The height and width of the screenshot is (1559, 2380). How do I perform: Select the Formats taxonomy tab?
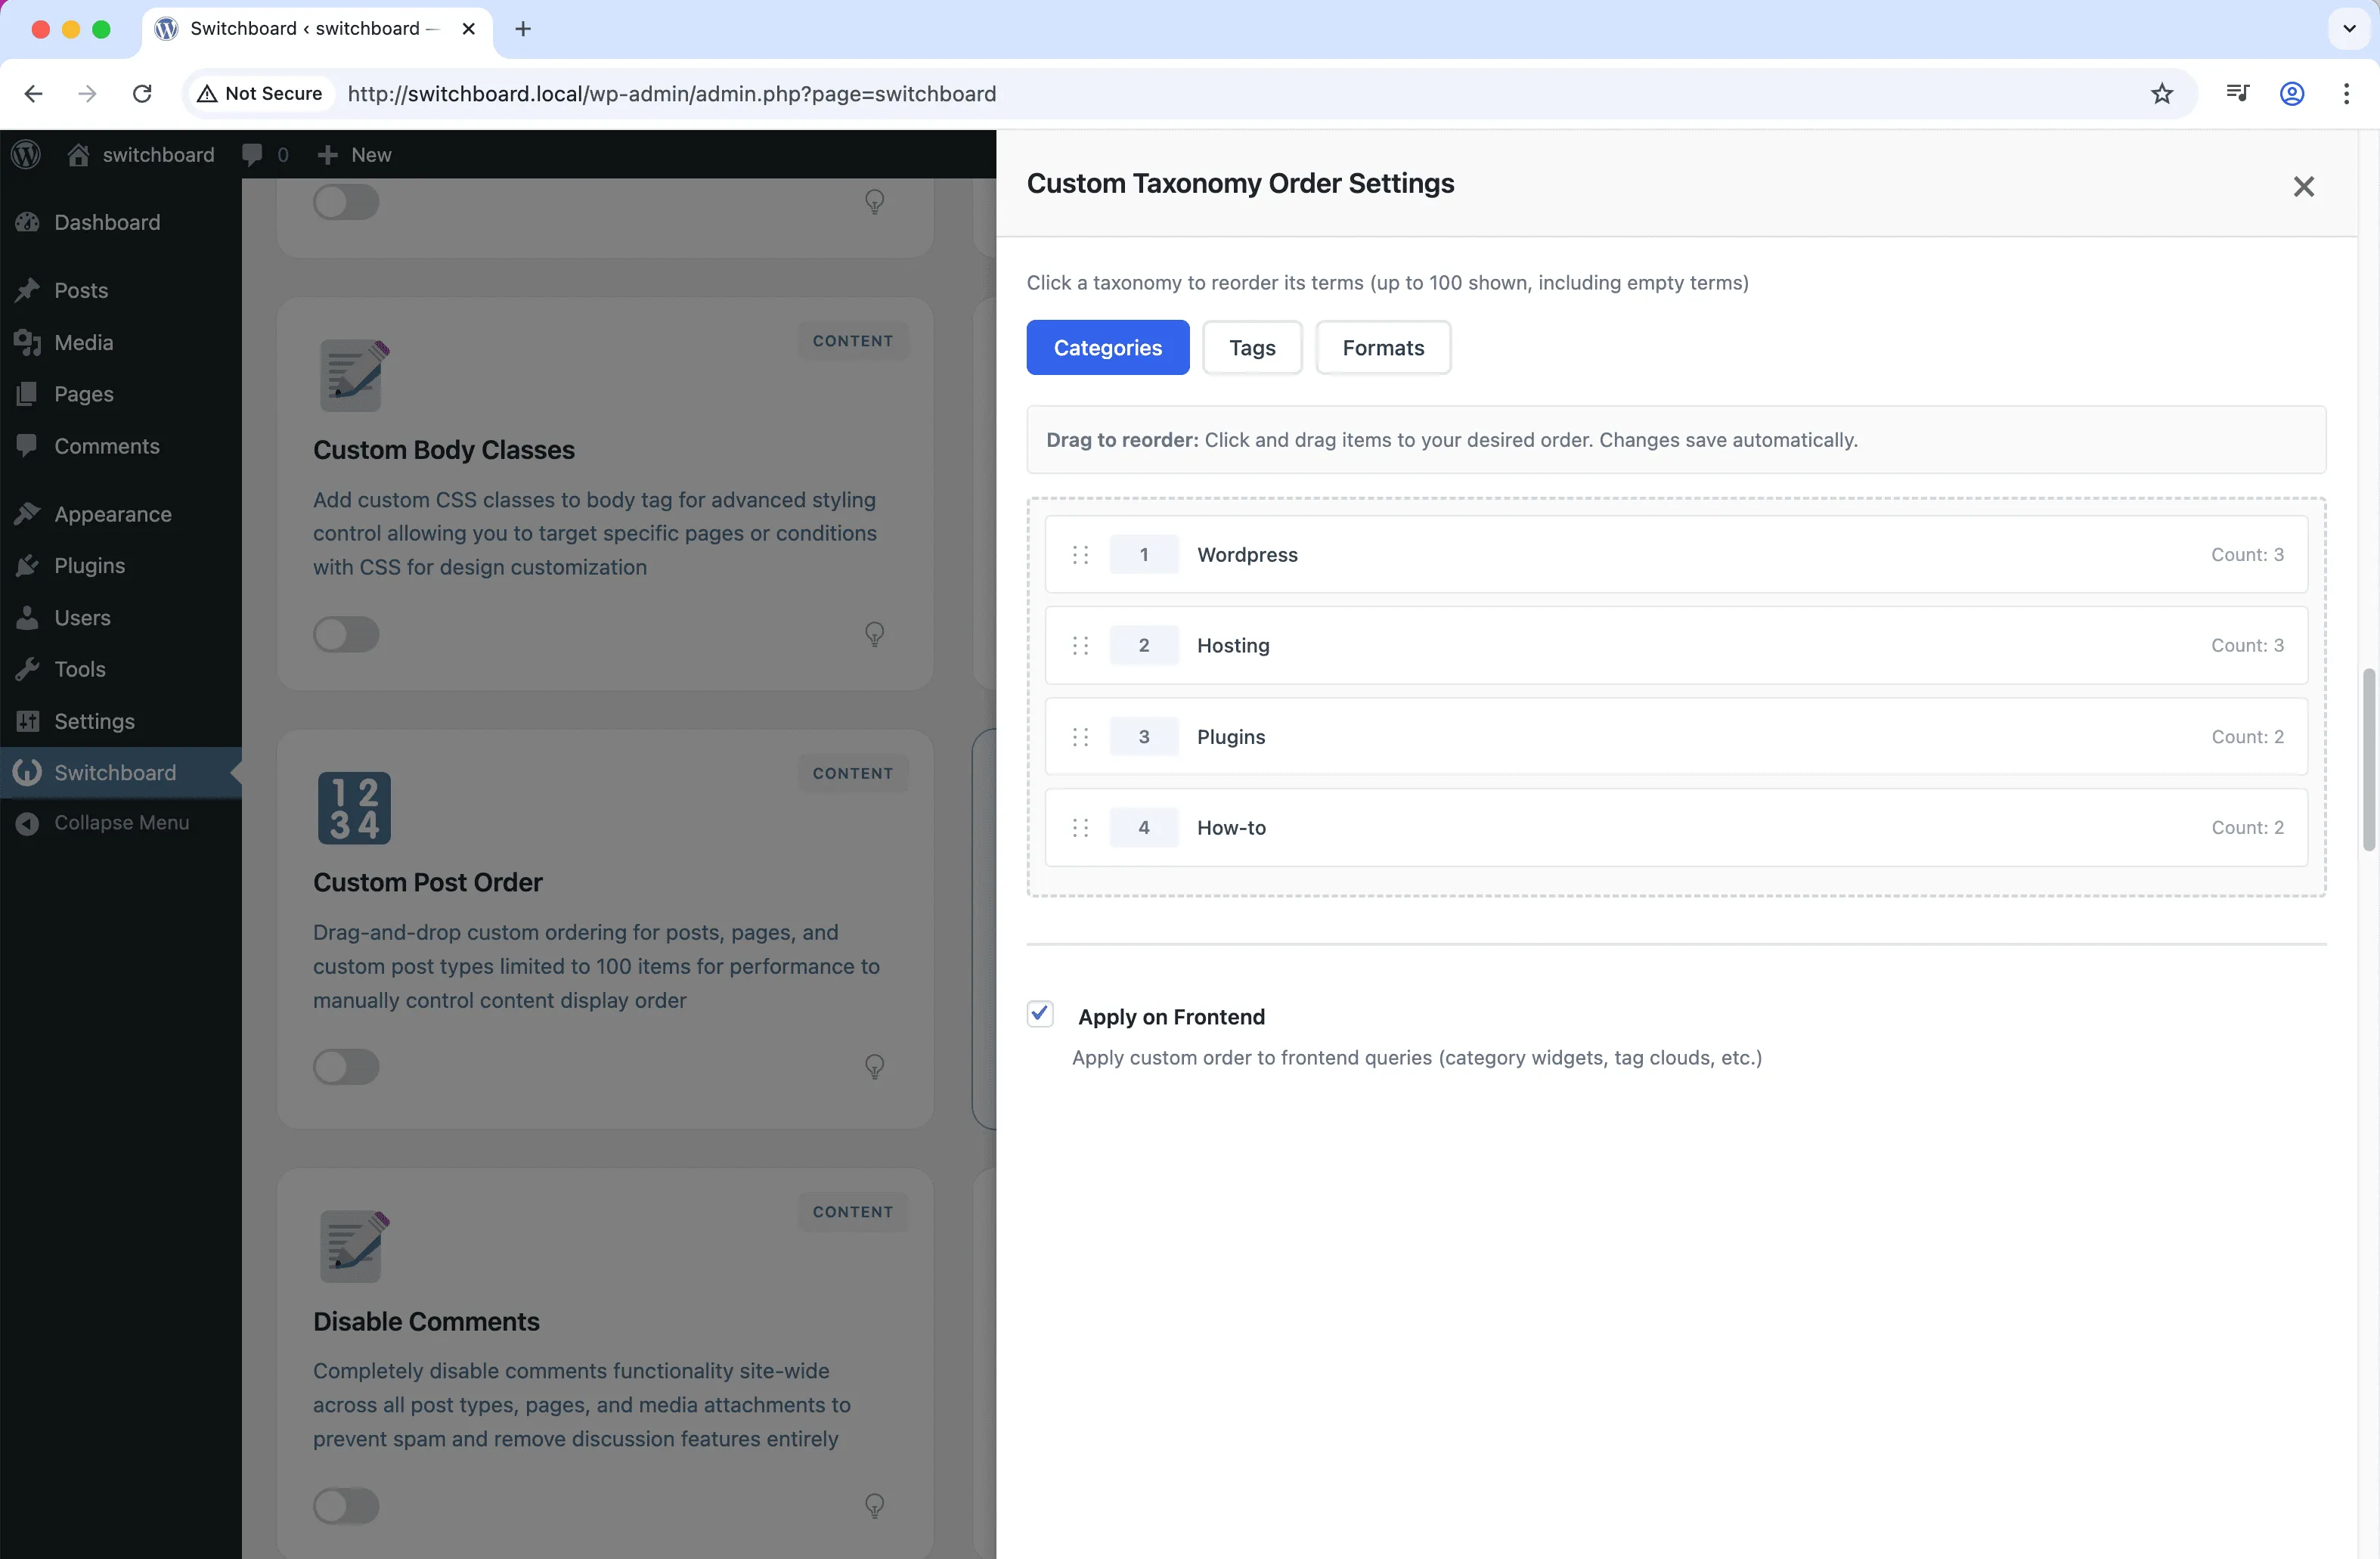(x=1383, y=347)
